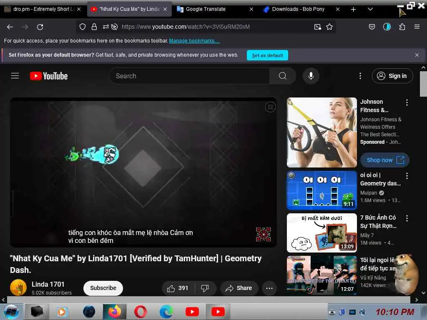The width and height of the screenshot is (427, 320).
Task: Open the Pocket save icon
Action: (372, 27)
